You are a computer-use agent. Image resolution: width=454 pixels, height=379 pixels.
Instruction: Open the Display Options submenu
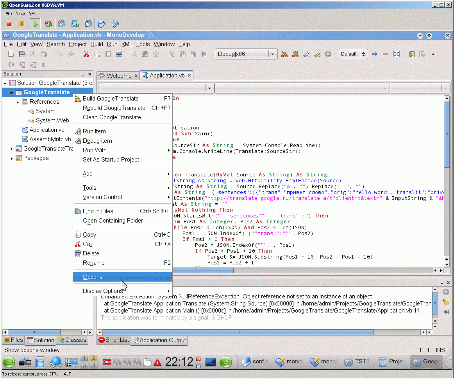pos(123,291)
